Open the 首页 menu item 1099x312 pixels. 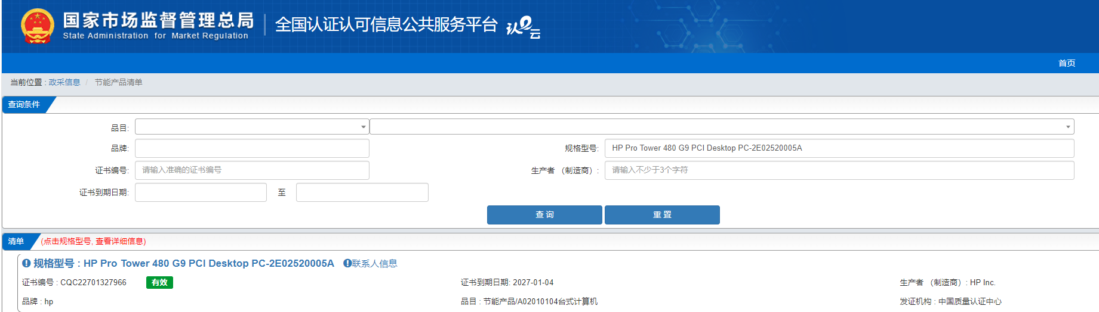click(1067, 63)
